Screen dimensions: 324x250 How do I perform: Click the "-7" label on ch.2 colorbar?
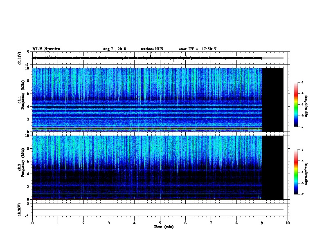[301, 194]
